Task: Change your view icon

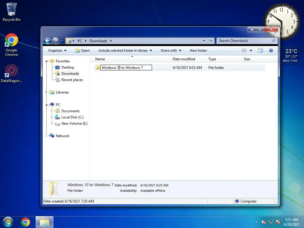Action: click(x=244, y=50)
